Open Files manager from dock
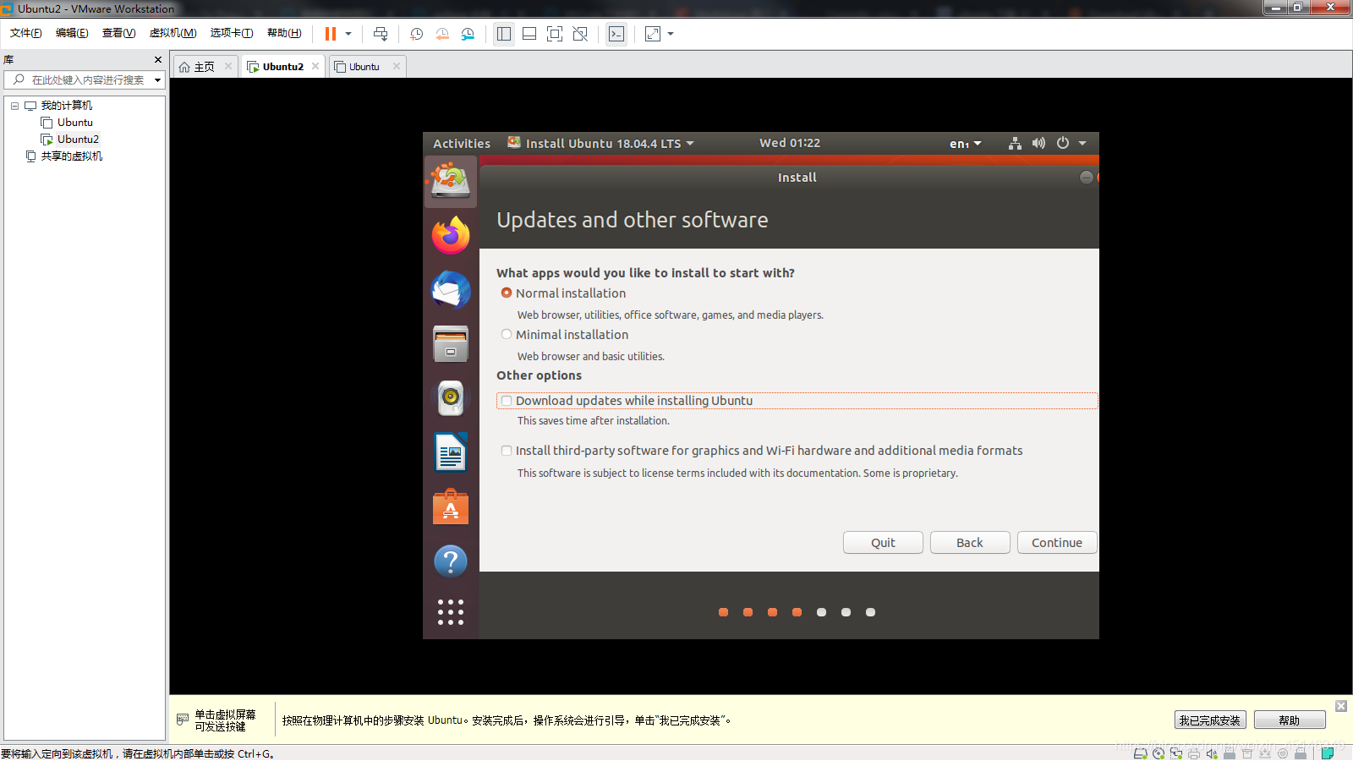 click(x=451, y=343)
